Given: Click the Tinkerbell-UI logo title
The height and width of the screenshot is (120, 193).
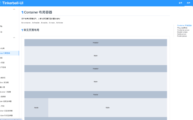Looking at the screenshot, I should tap(13, 3).
